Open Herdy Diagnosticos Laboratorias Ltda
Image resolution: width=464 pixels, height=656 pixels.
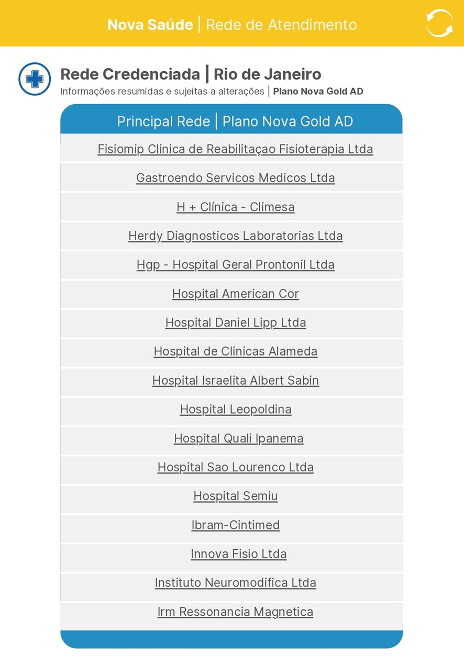(x=235, y=236)
